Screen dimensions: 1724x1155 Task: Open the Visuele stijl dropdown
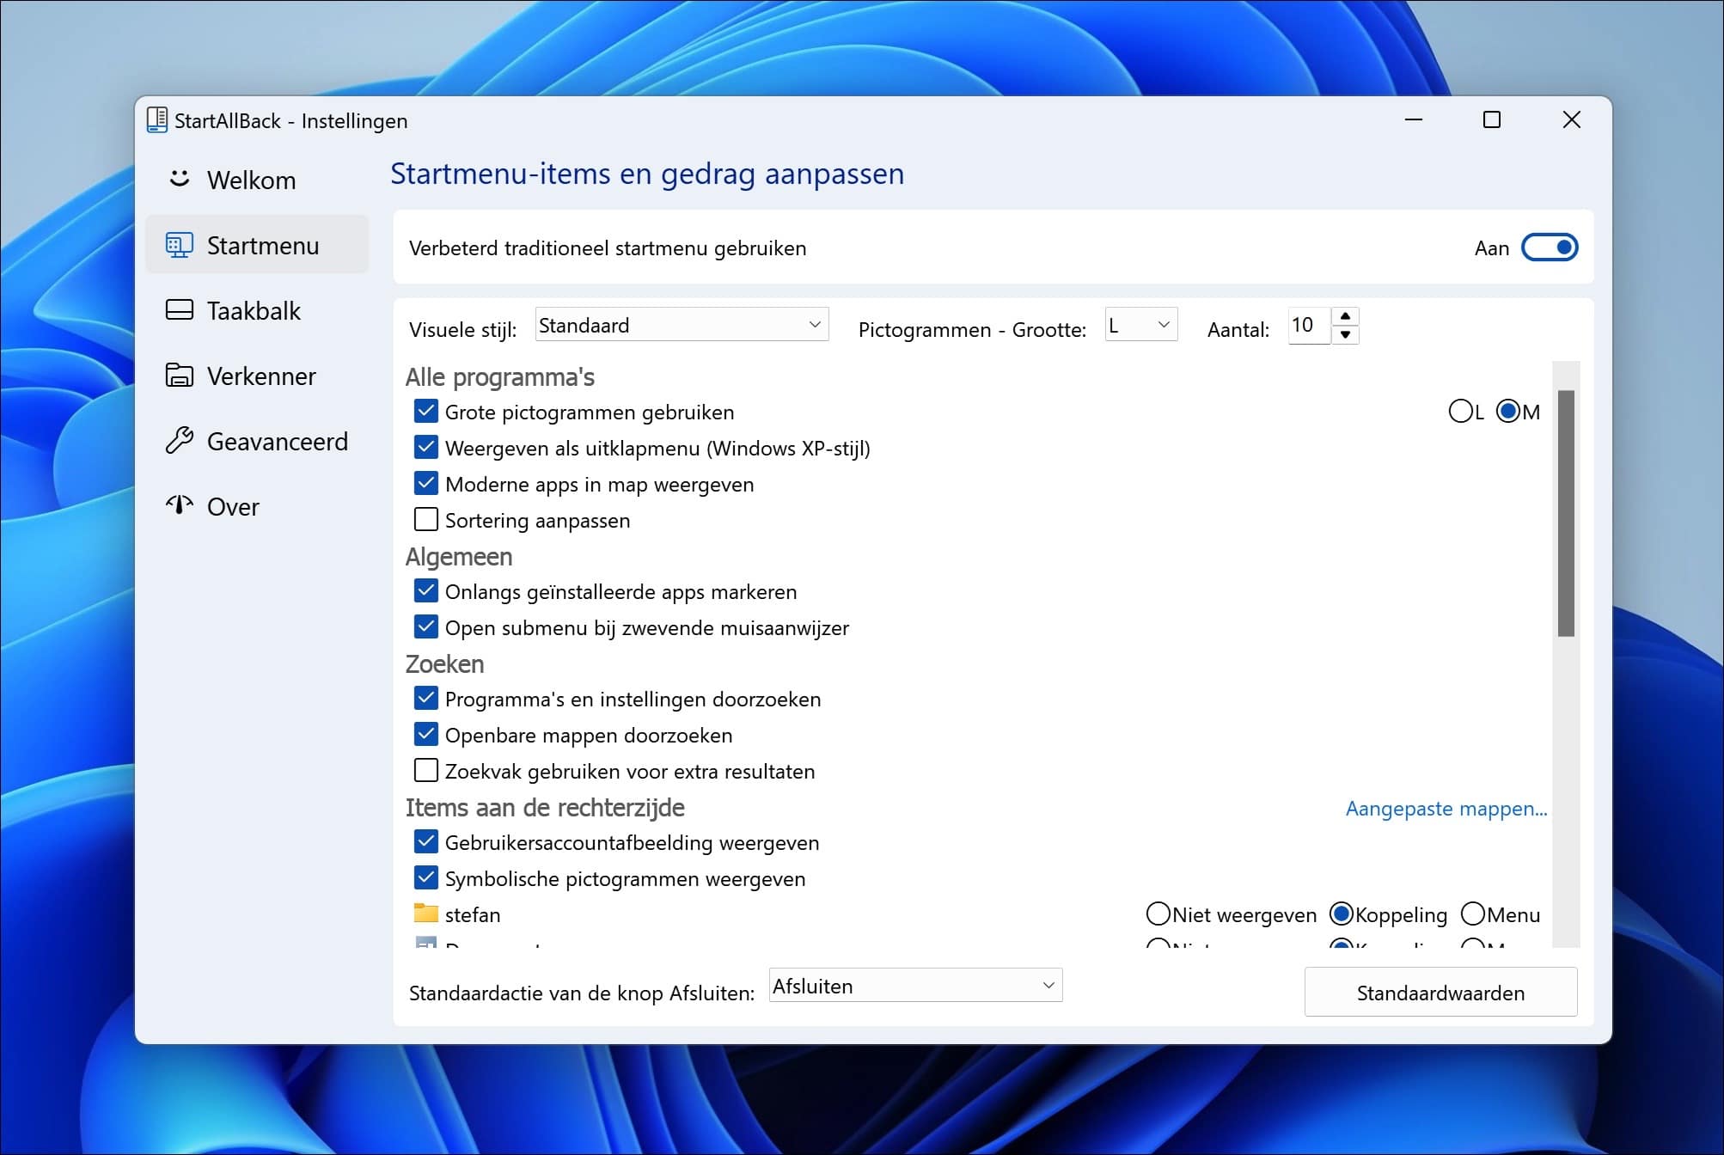[680, 325]
